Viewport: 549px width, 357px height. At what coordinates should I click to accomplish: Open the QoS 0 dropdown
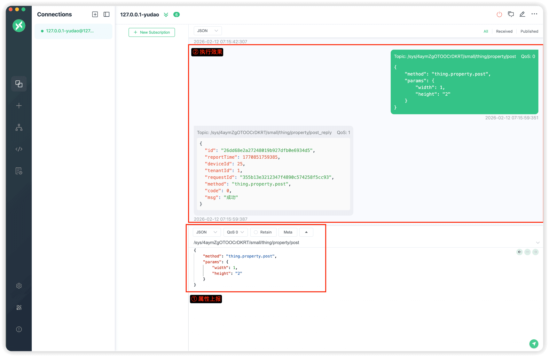click(x=235, y=232)
